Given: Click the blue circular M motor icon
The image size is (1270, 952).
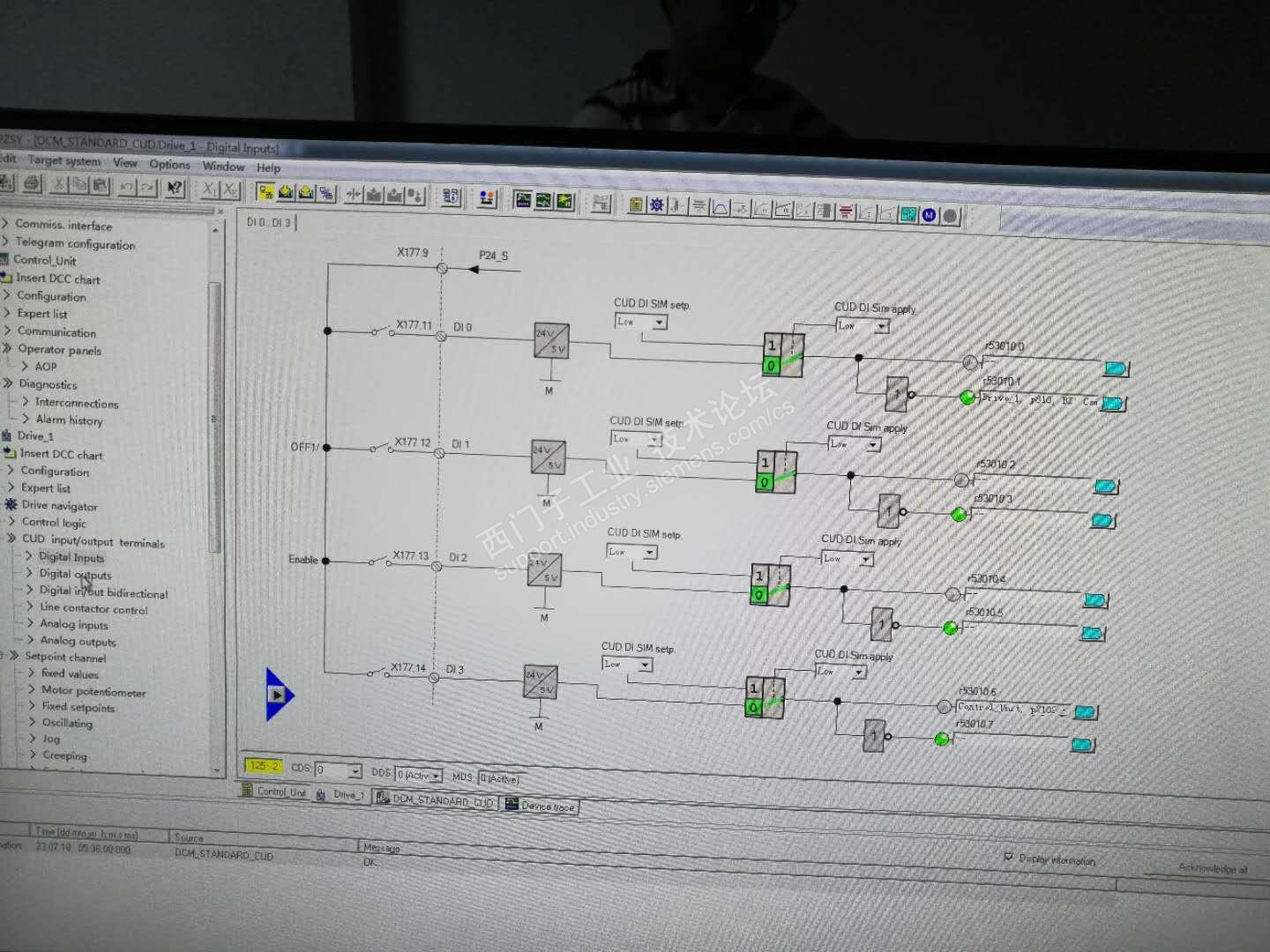Looking at the screenshot, I should pyautogui.click(x=929, y=215).
